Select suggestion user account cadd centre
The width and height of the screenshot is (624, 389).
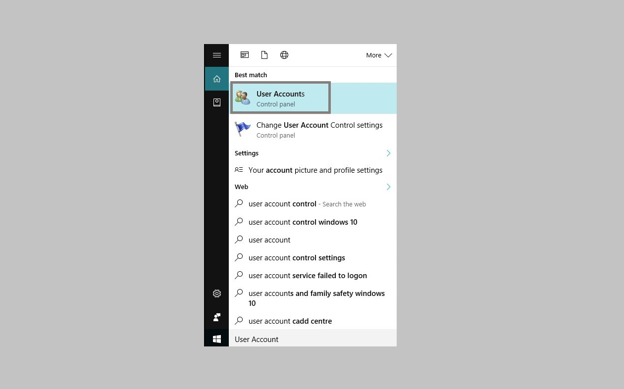312,321
